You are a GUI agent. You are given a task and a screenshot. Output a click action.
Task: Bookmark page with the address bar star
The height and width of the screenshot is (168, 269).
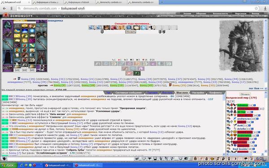tap(256, 9)
